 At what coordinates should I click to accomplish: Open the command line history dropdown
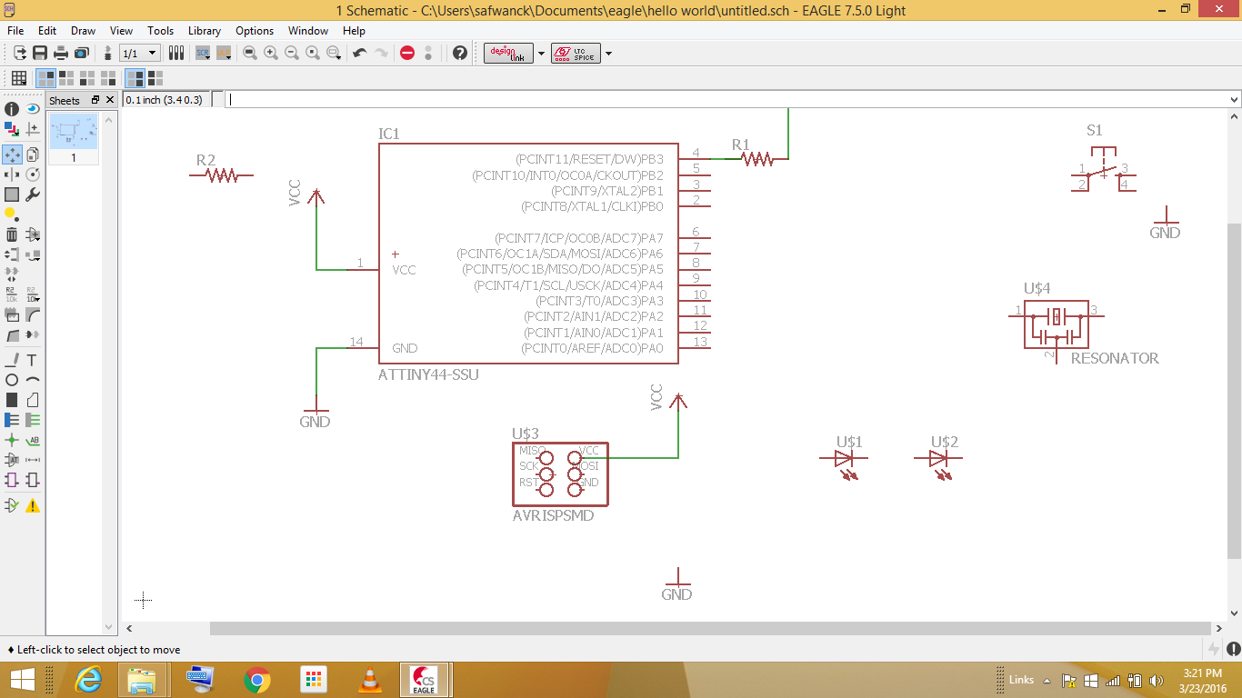click(1234, 100)
